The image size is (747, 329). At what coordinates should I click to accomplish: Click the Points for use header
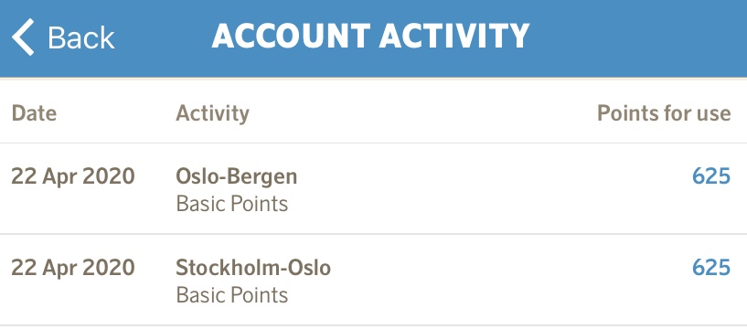click(x=664, y=113)
